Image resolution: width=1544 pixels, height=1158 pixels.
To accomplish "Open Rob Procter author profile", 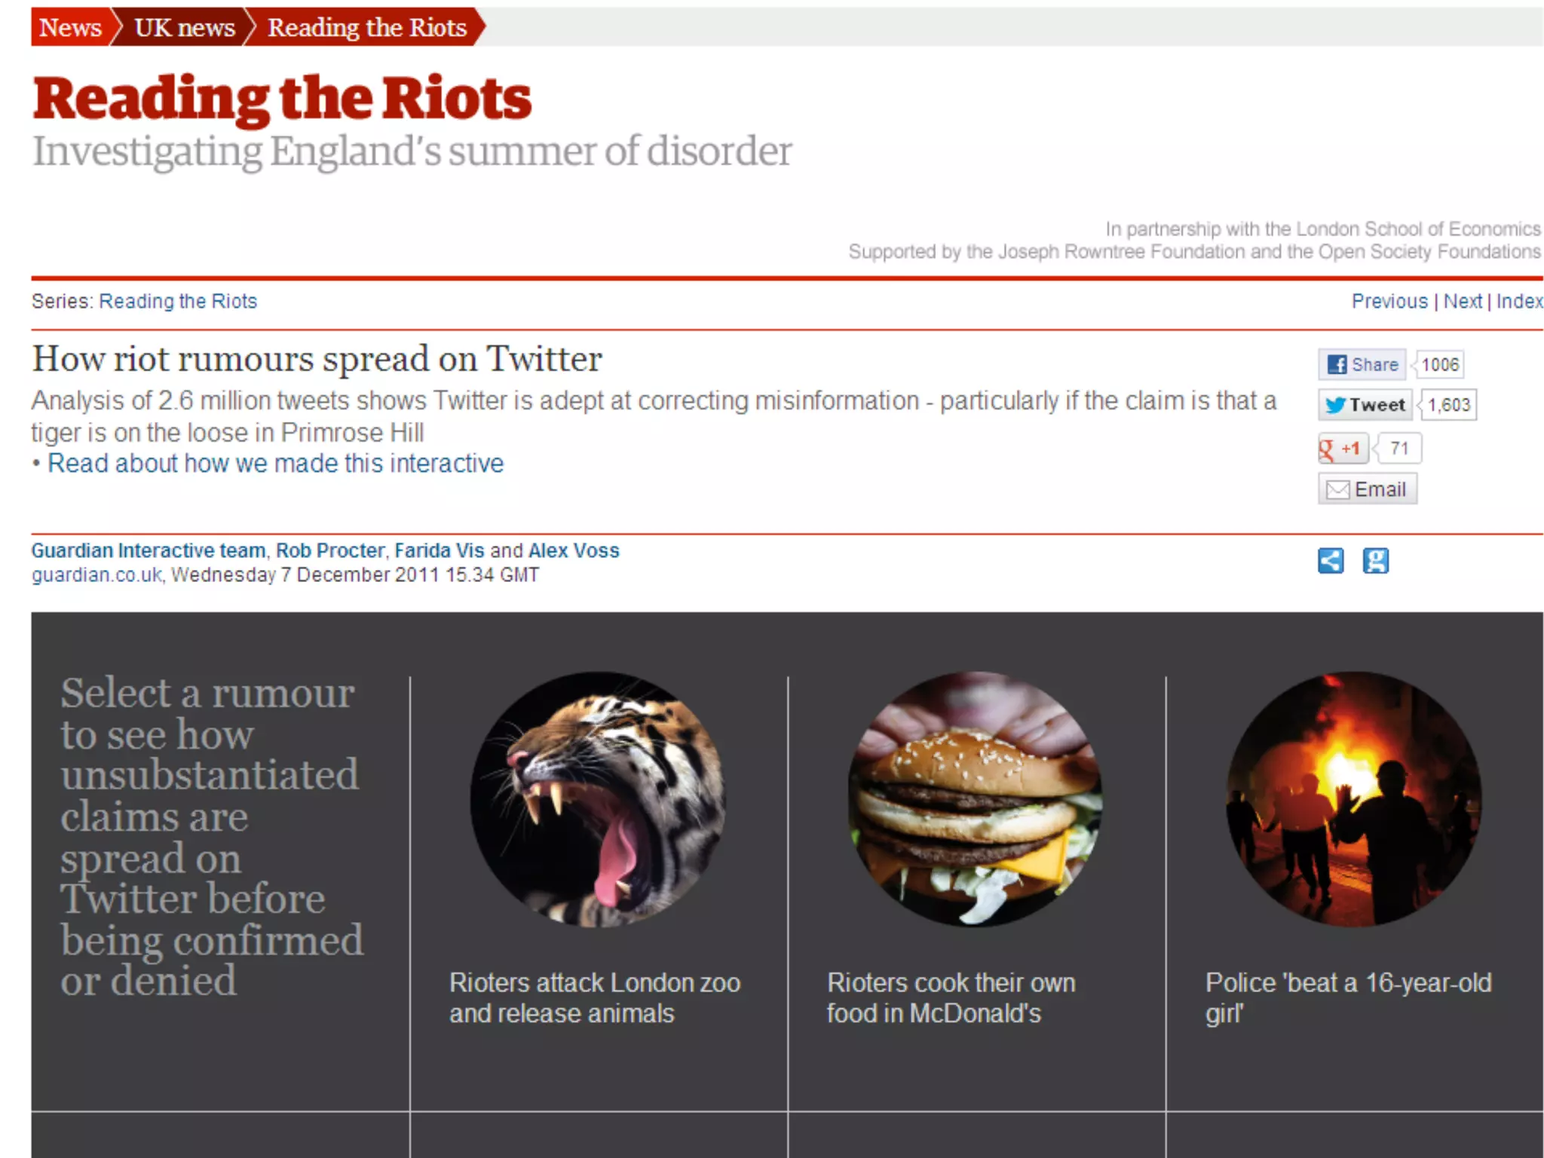I will pyautogui.click(x=330, y=551).
